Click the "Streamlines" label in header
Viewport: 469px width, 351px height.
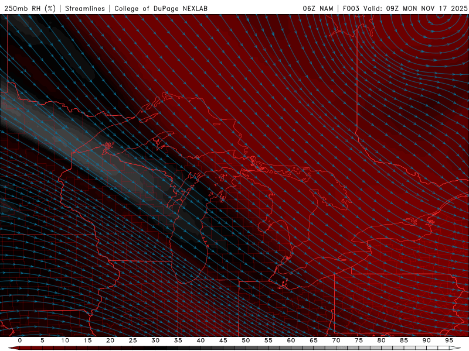click(x=85, y=8)
